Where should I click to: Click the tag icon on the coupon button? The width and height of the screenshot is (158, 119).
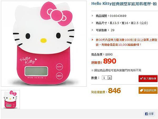coord(141,90)
